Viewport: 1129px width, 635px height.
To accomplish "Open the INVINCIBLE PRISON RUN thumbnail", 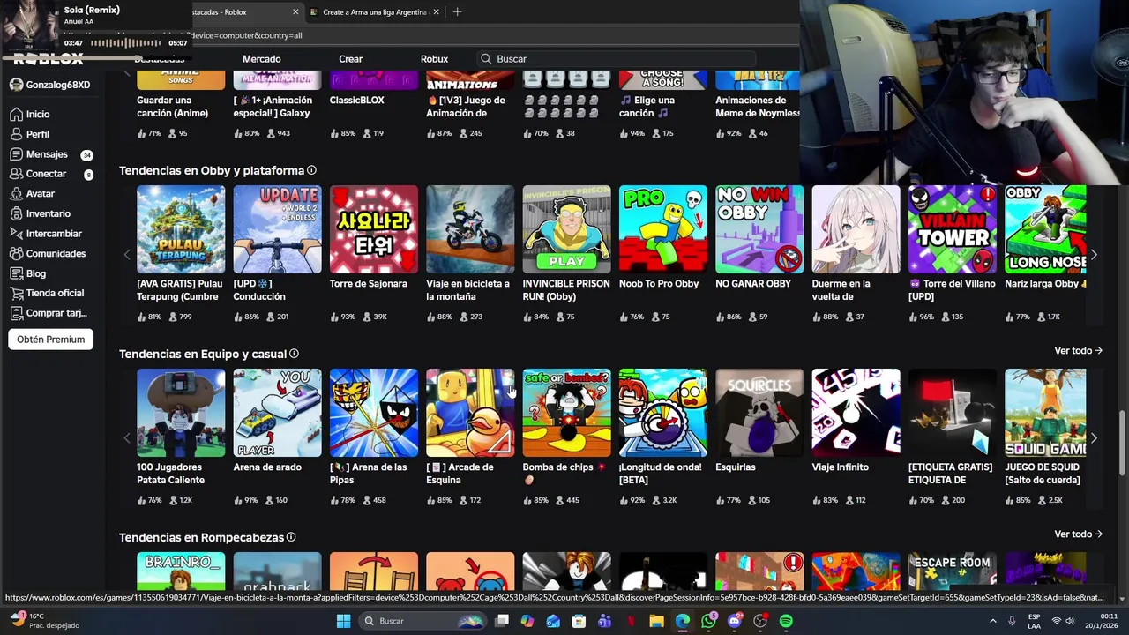I will (566, 229).
